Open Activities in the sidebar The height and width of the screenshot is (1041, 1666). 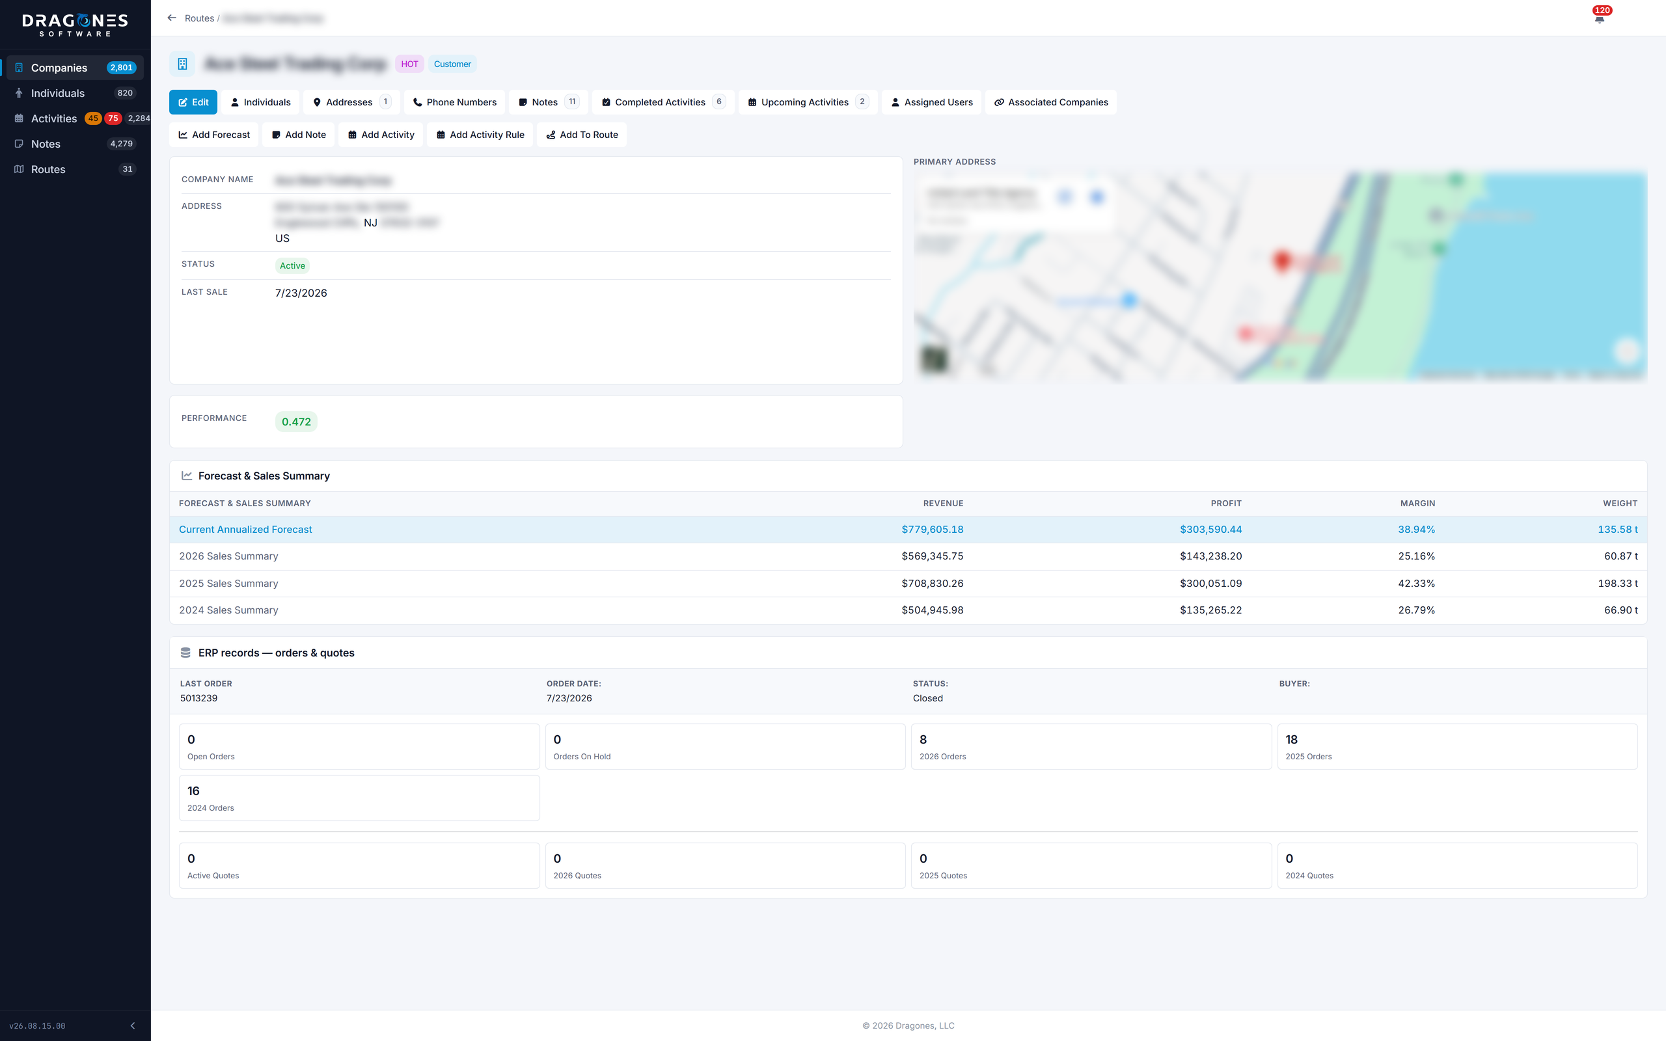coord(75,118)
